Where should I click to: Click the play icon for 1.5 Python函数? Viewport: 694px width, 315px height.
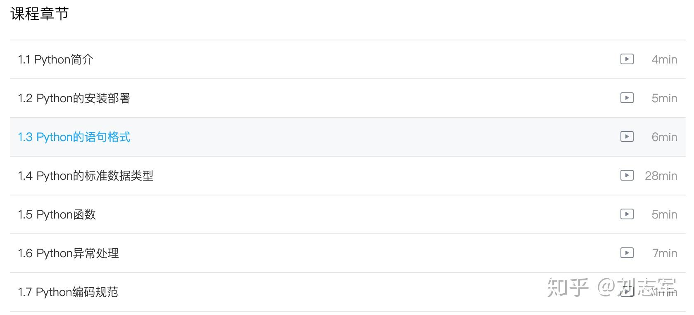pos(627,214)
